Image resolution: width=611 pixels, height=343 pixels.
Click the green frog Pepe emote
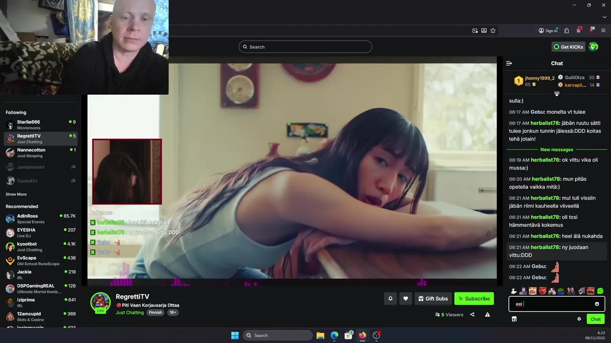pos(561,291)
